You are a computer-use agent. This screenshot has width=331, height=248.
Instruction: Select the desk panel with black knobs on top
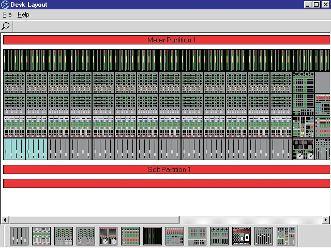tap(304, 83)
